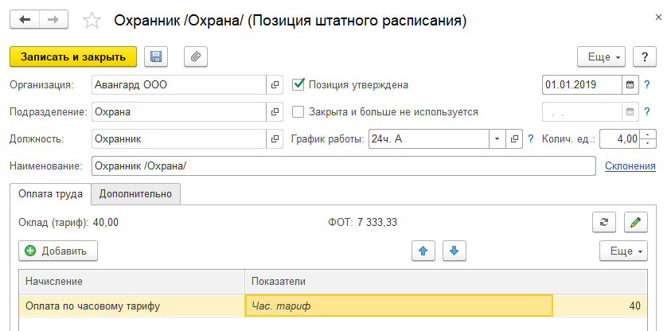The width and height of the screenshot is (671, 331).
Task: Move accrual row down with arrow
Action: [454, 251]
